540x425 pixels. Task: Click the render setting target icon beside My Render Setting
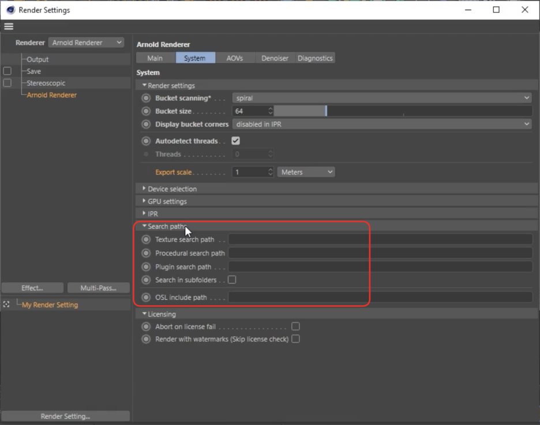coord(6,304)
